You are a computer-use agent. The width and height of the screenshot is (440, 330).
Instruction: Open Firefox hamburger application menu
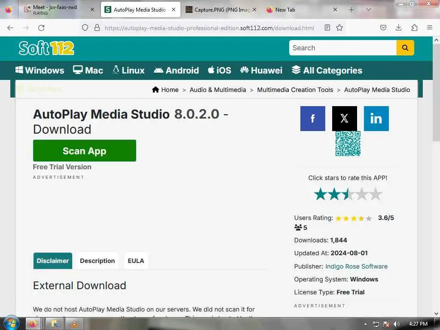coord(429,27)
